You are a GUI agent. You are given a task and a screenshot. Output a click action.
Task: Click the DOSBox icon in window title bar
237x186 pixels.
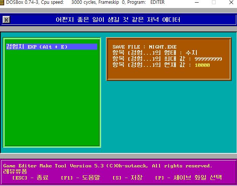coord(2,2)
